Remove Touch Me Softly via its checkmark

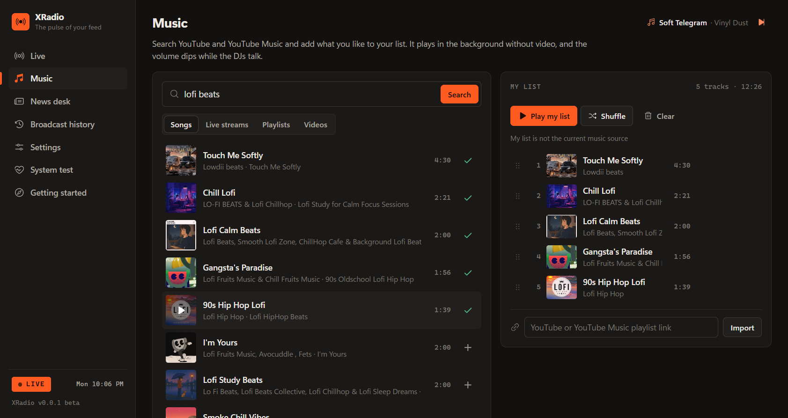pos(468,161)
